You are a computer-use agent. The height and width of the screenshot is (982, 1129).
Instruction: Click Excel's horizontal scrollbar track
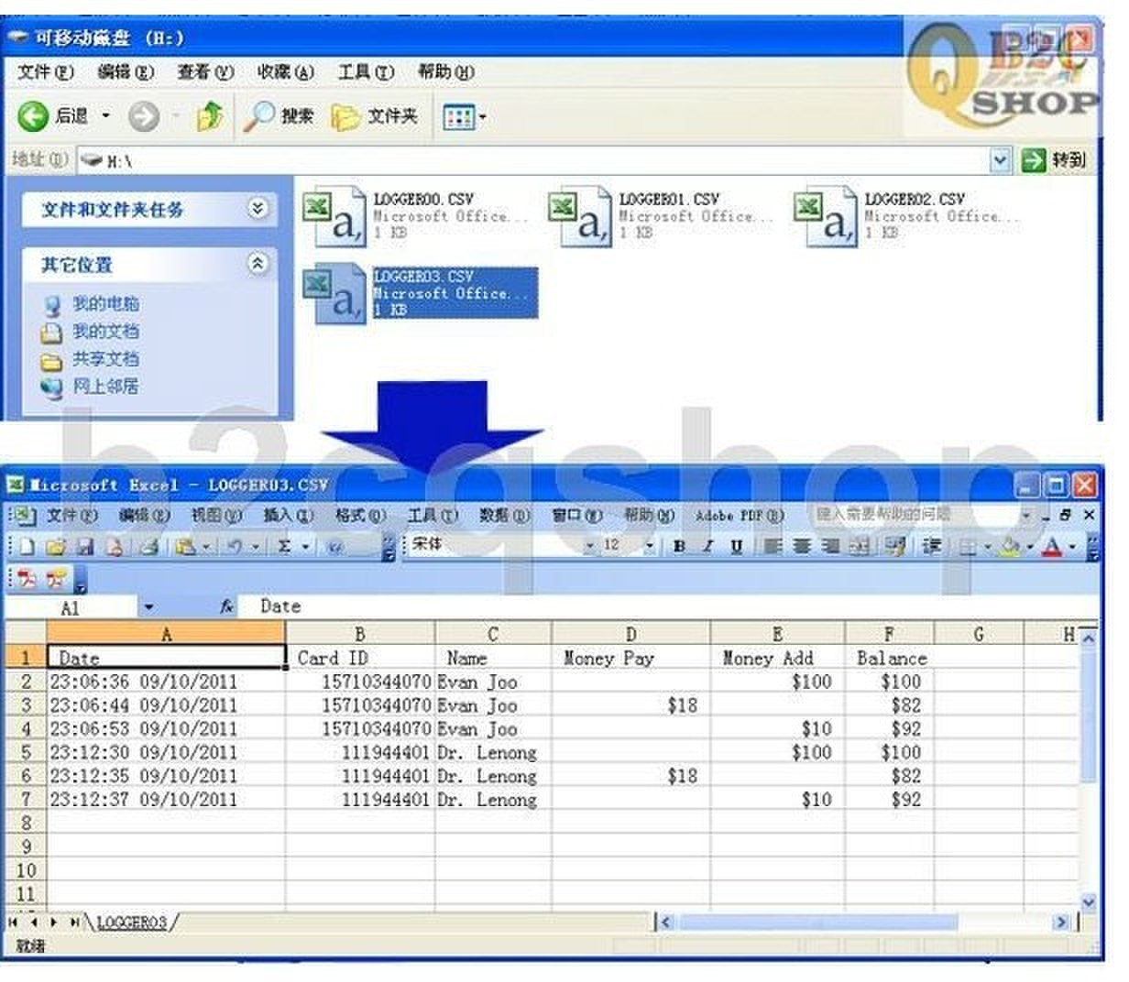click(864, 922)
